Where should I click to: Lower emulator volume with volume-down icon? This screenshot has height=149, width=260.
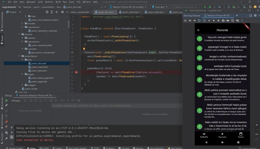coord(195,21)
